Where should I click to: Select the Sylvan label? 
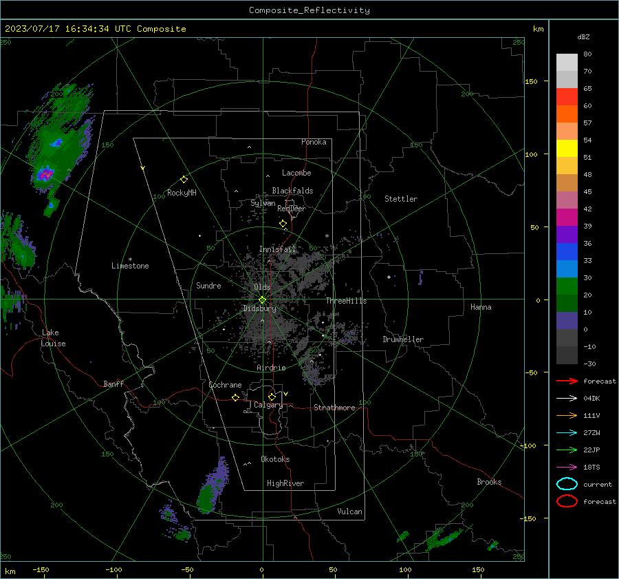pos(263,203)
